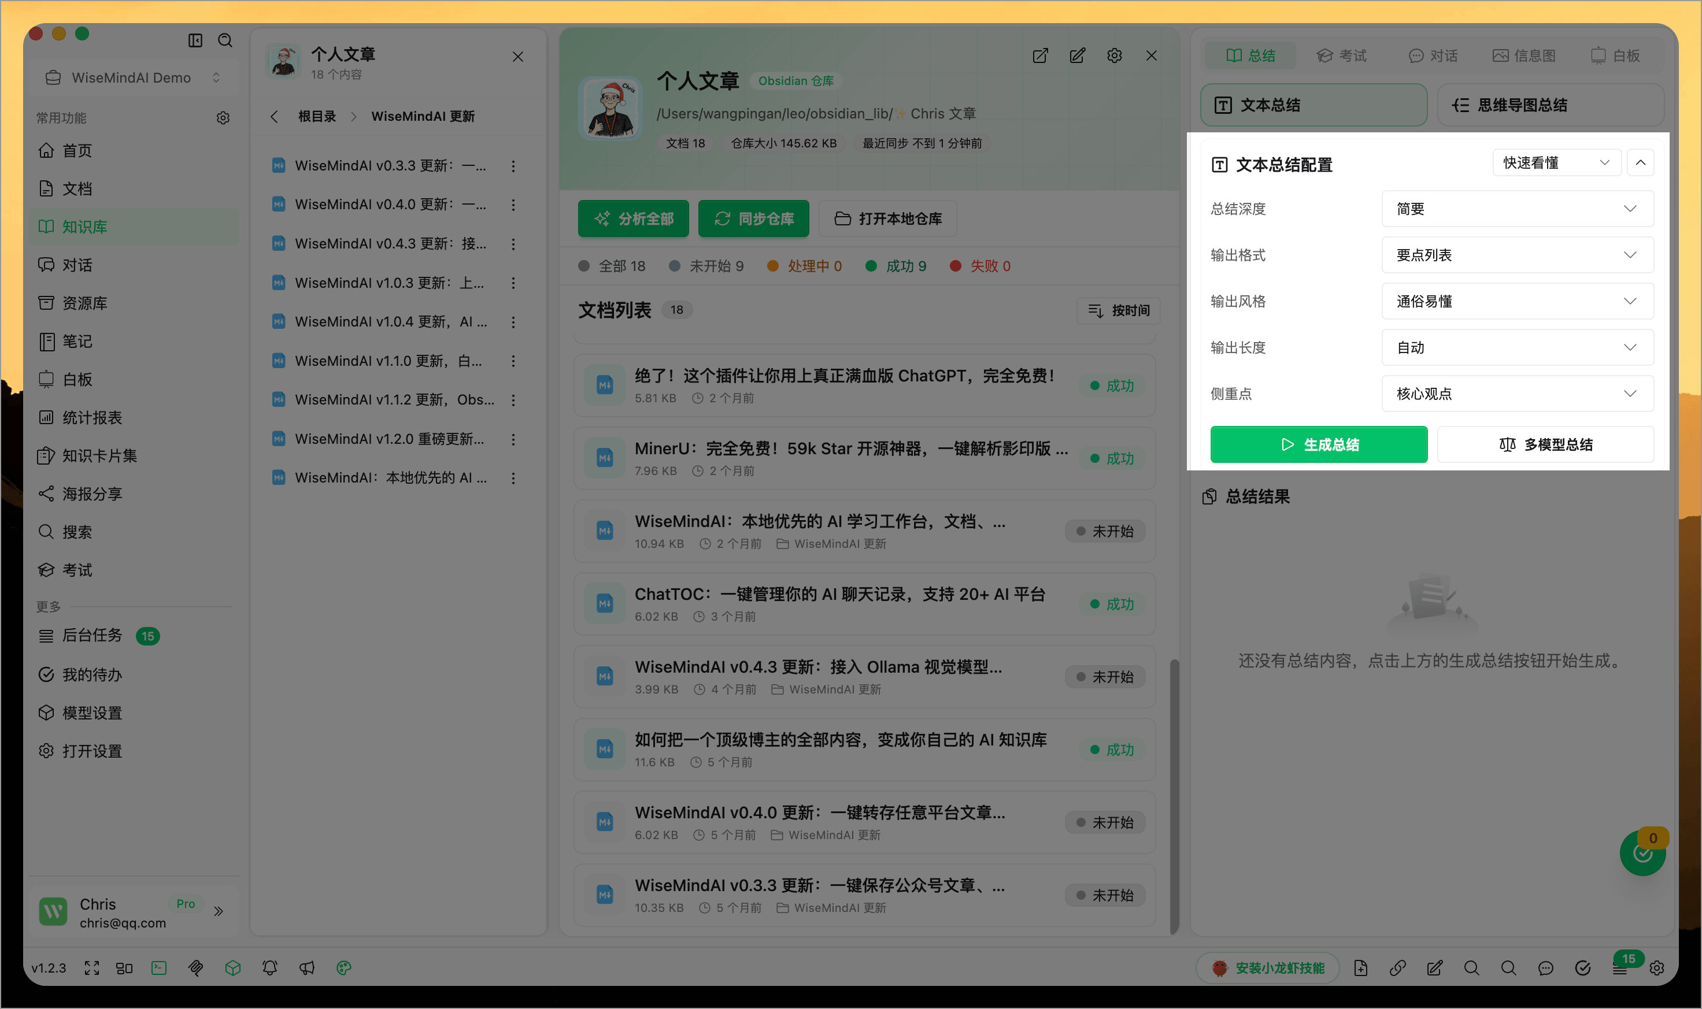
Task: Click the green cube icon in bottom bar
Action: (232, 967)
